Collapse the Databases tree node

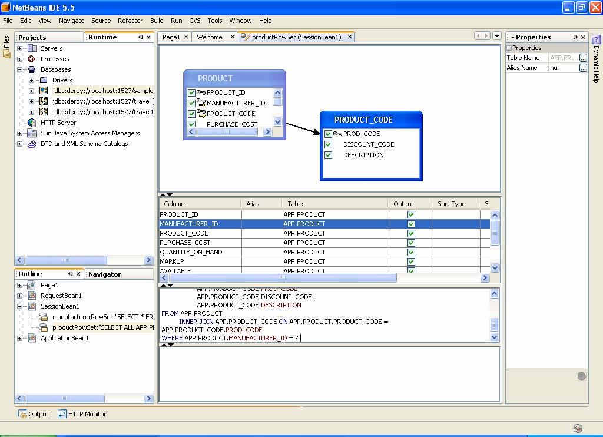click(x=19, y=69)
